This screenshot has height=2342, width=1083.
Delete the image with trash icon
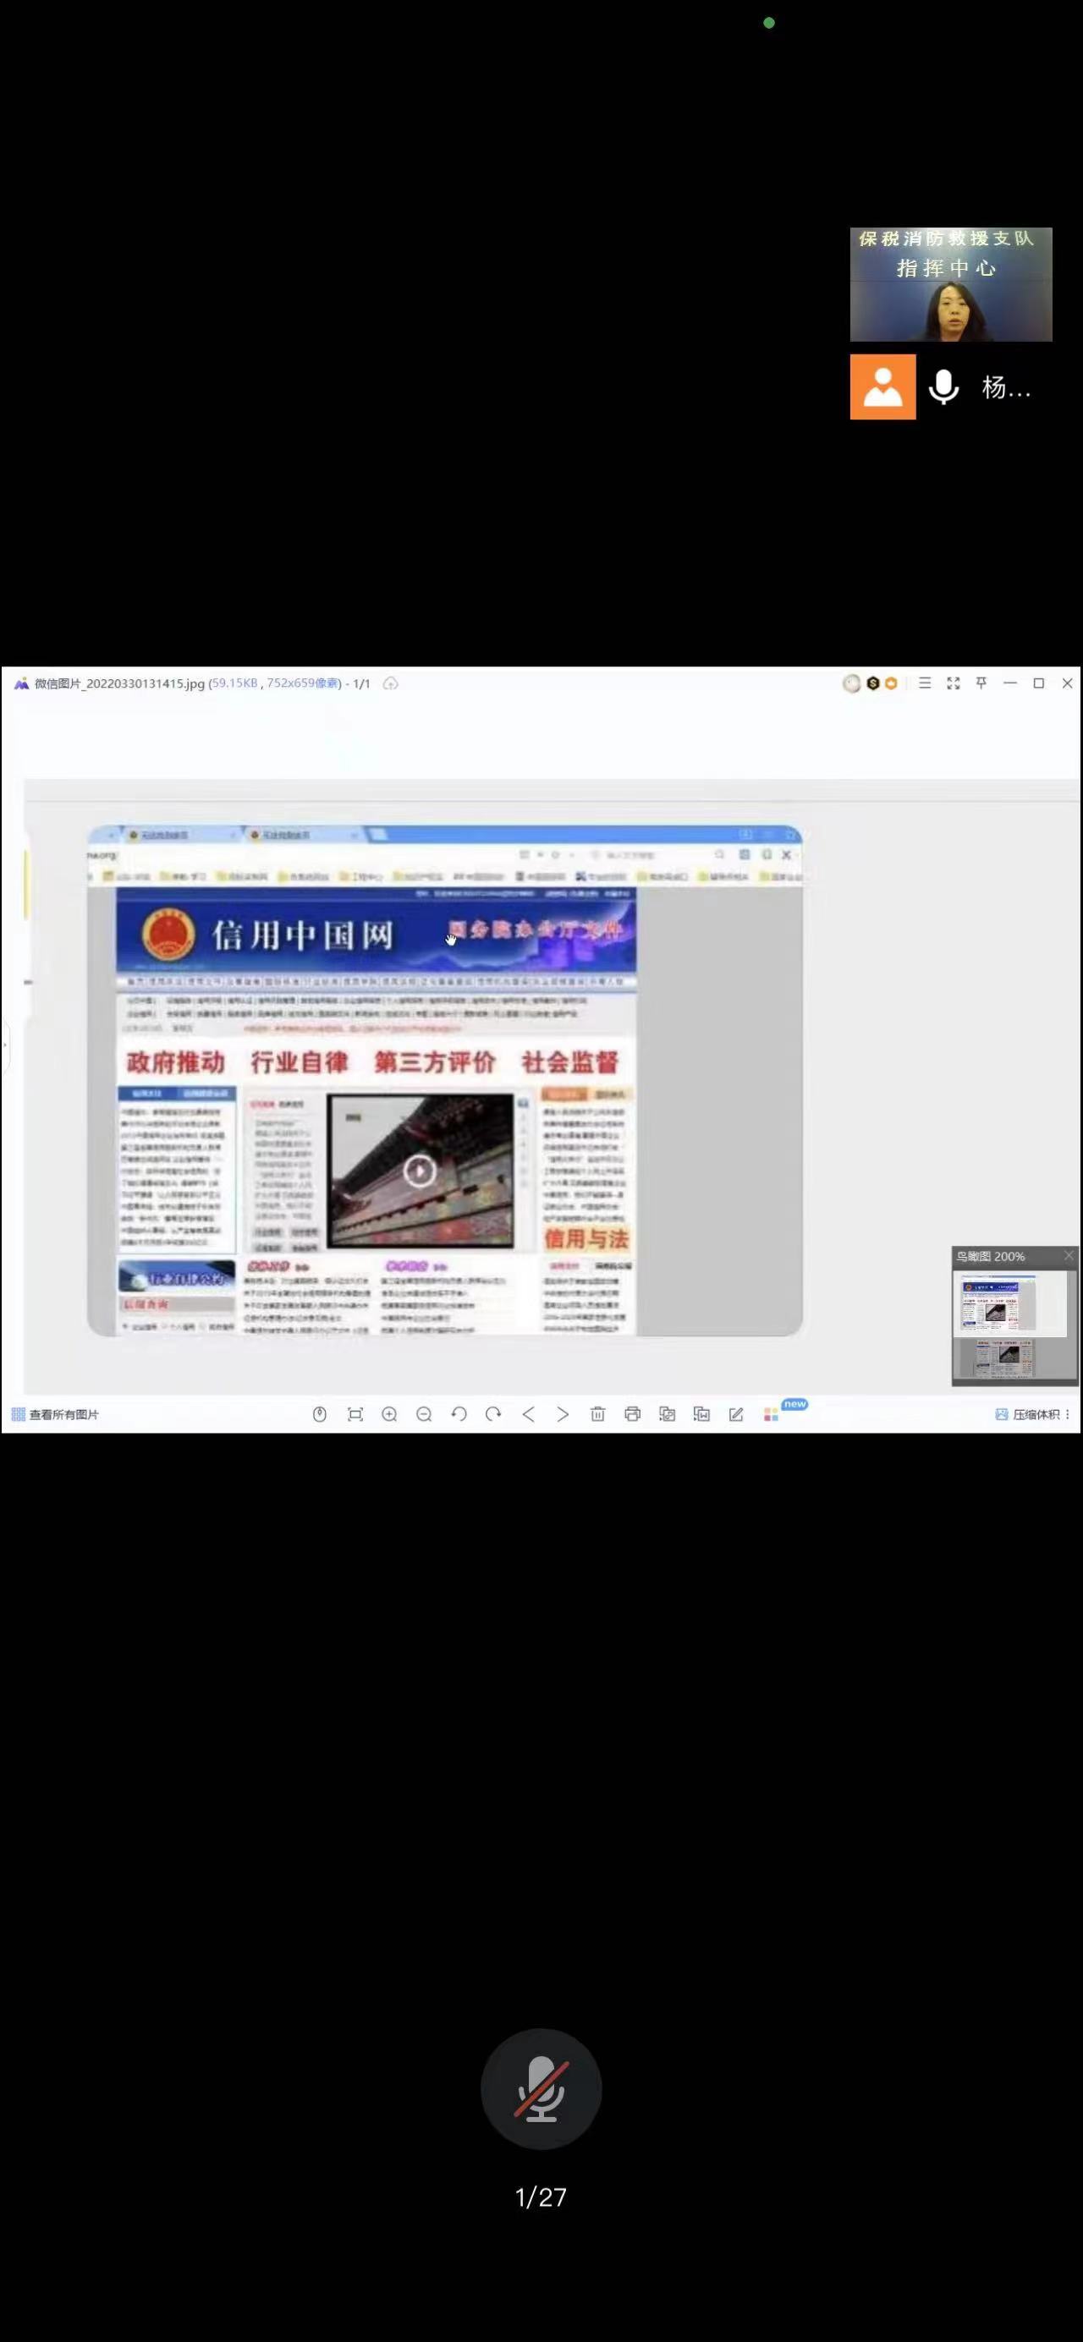[x=597, y=1415]
